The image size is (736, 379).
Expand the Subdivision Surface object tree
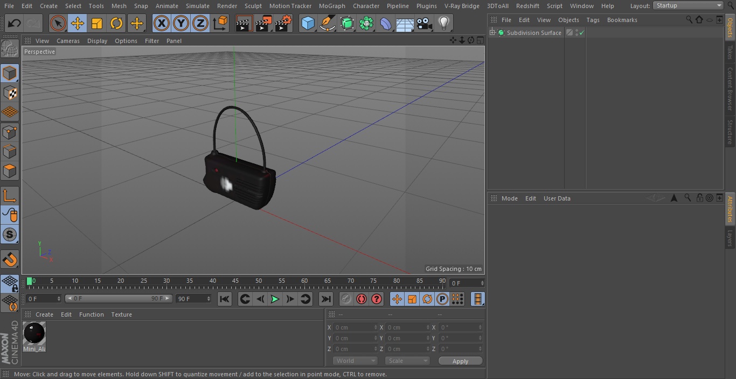point(492,33)
